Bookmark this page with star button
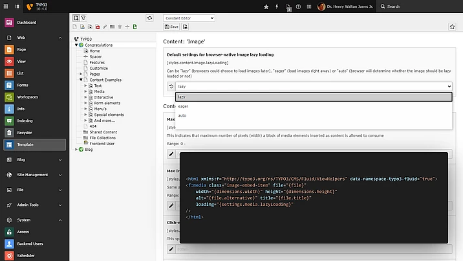The height and width of the screenshot is (261, 463). point(452,27)
